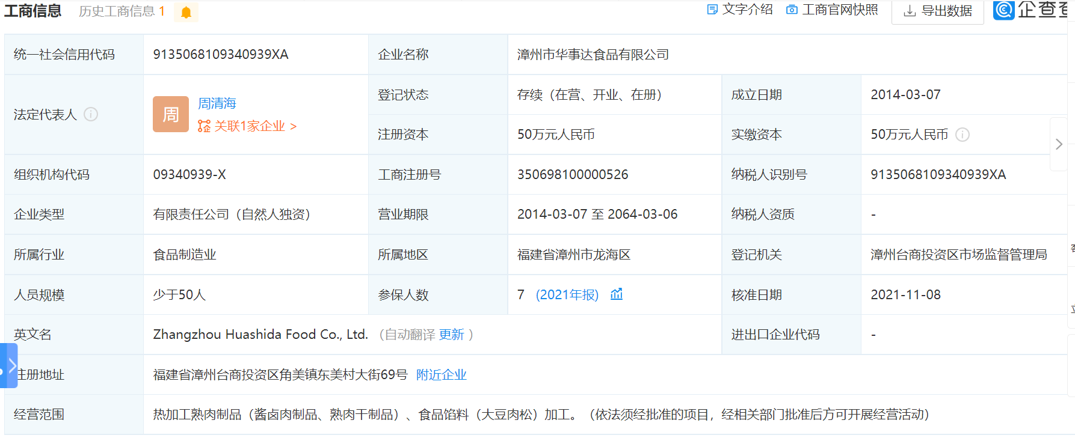Screen dimensions: 1075x441
Task: Click the 企查查 logo
Action: pyautogui.click(x=1030, y=10)
